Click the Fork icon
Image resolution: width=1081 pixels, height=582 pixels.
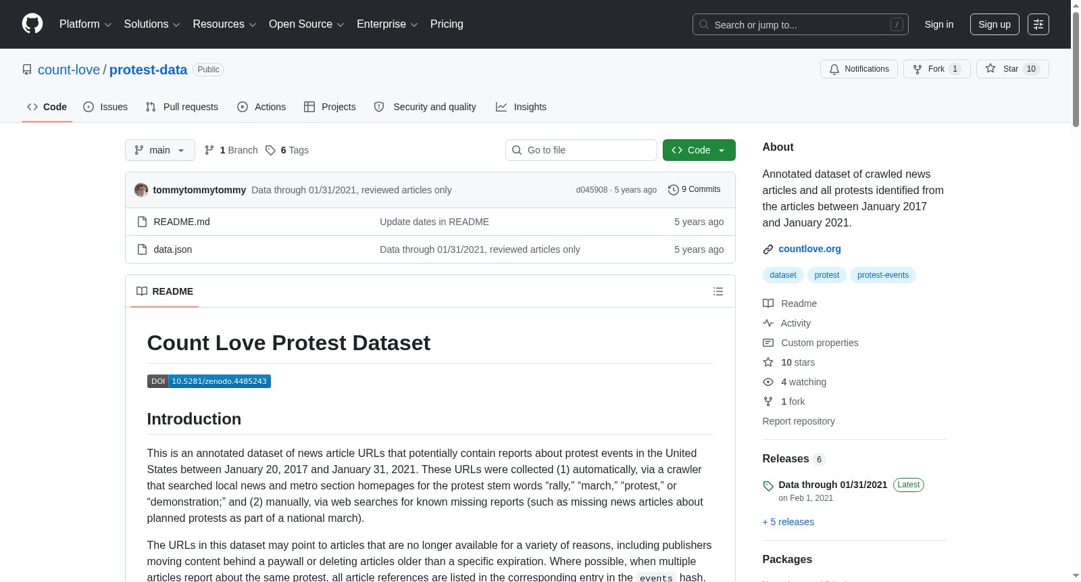pos(917,69)
